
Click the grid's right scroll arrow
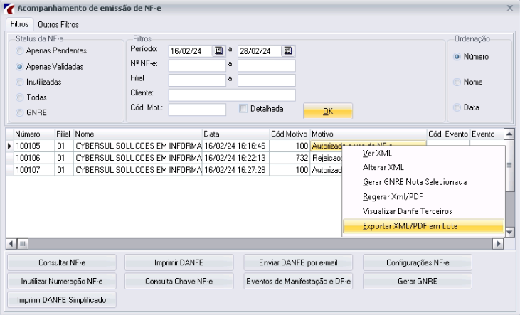click(x=498, y=244)
